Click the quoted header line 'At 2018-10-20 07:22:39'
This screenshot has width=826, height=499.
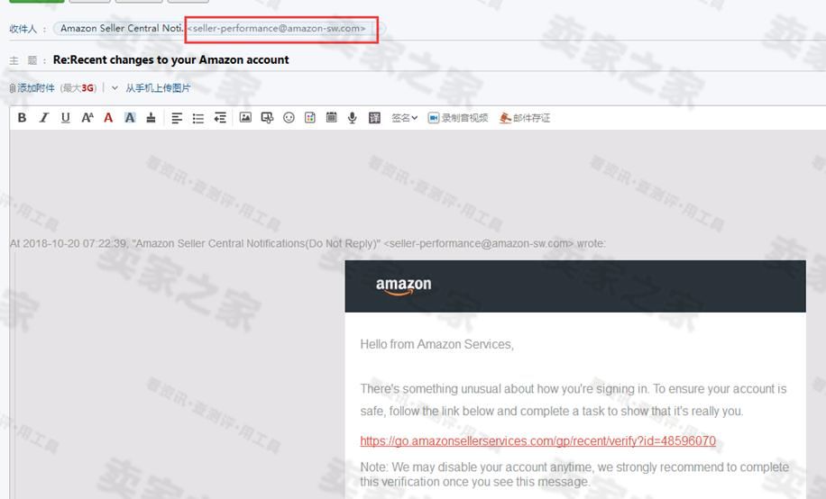307,243
